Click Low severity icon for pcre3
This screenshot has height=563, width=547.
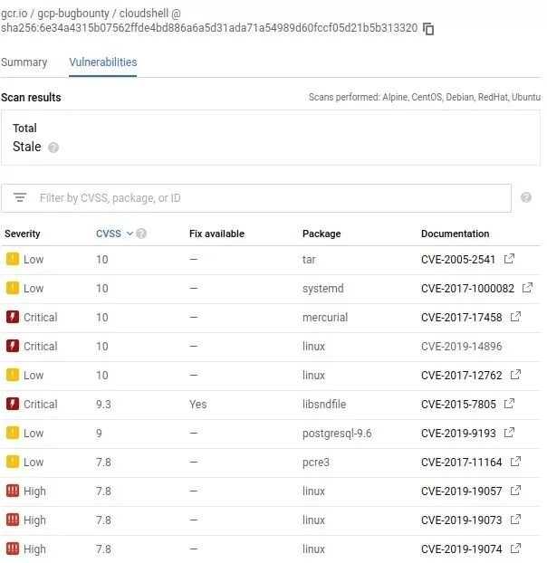click(x=13, y=462)
